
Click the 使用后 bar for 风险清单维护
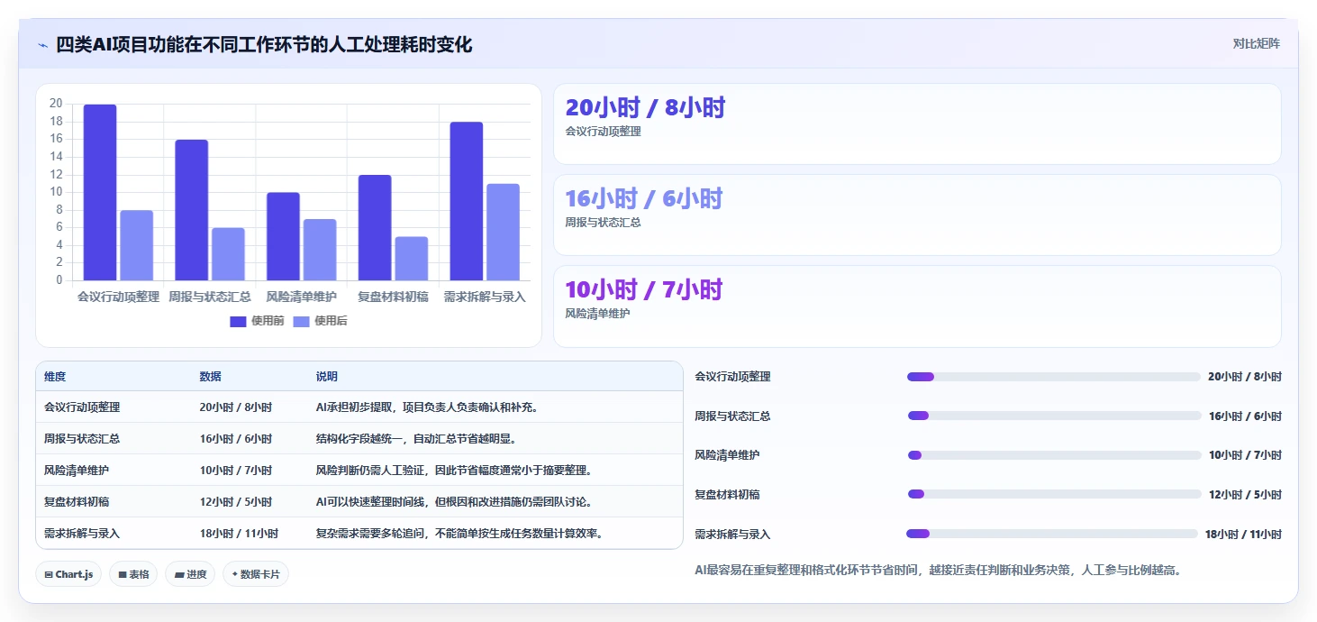[x=320, y=250]
